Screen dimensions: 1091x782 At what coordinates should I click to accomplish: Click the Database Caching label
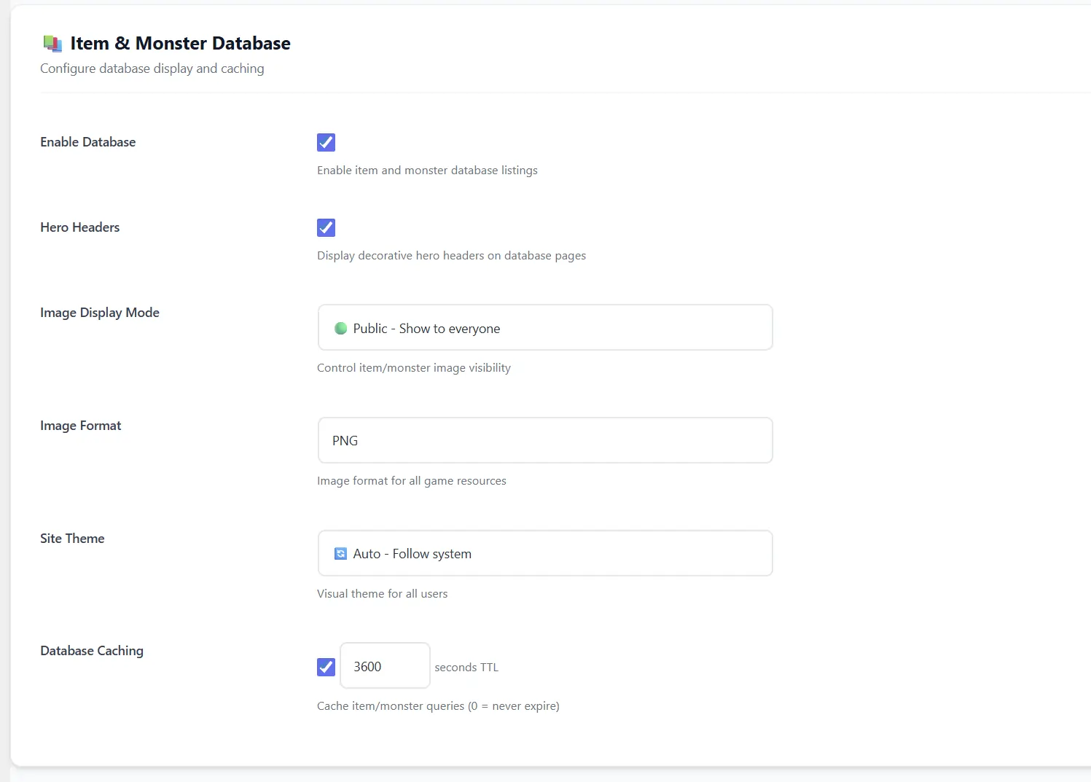click(x=92, y=651)
